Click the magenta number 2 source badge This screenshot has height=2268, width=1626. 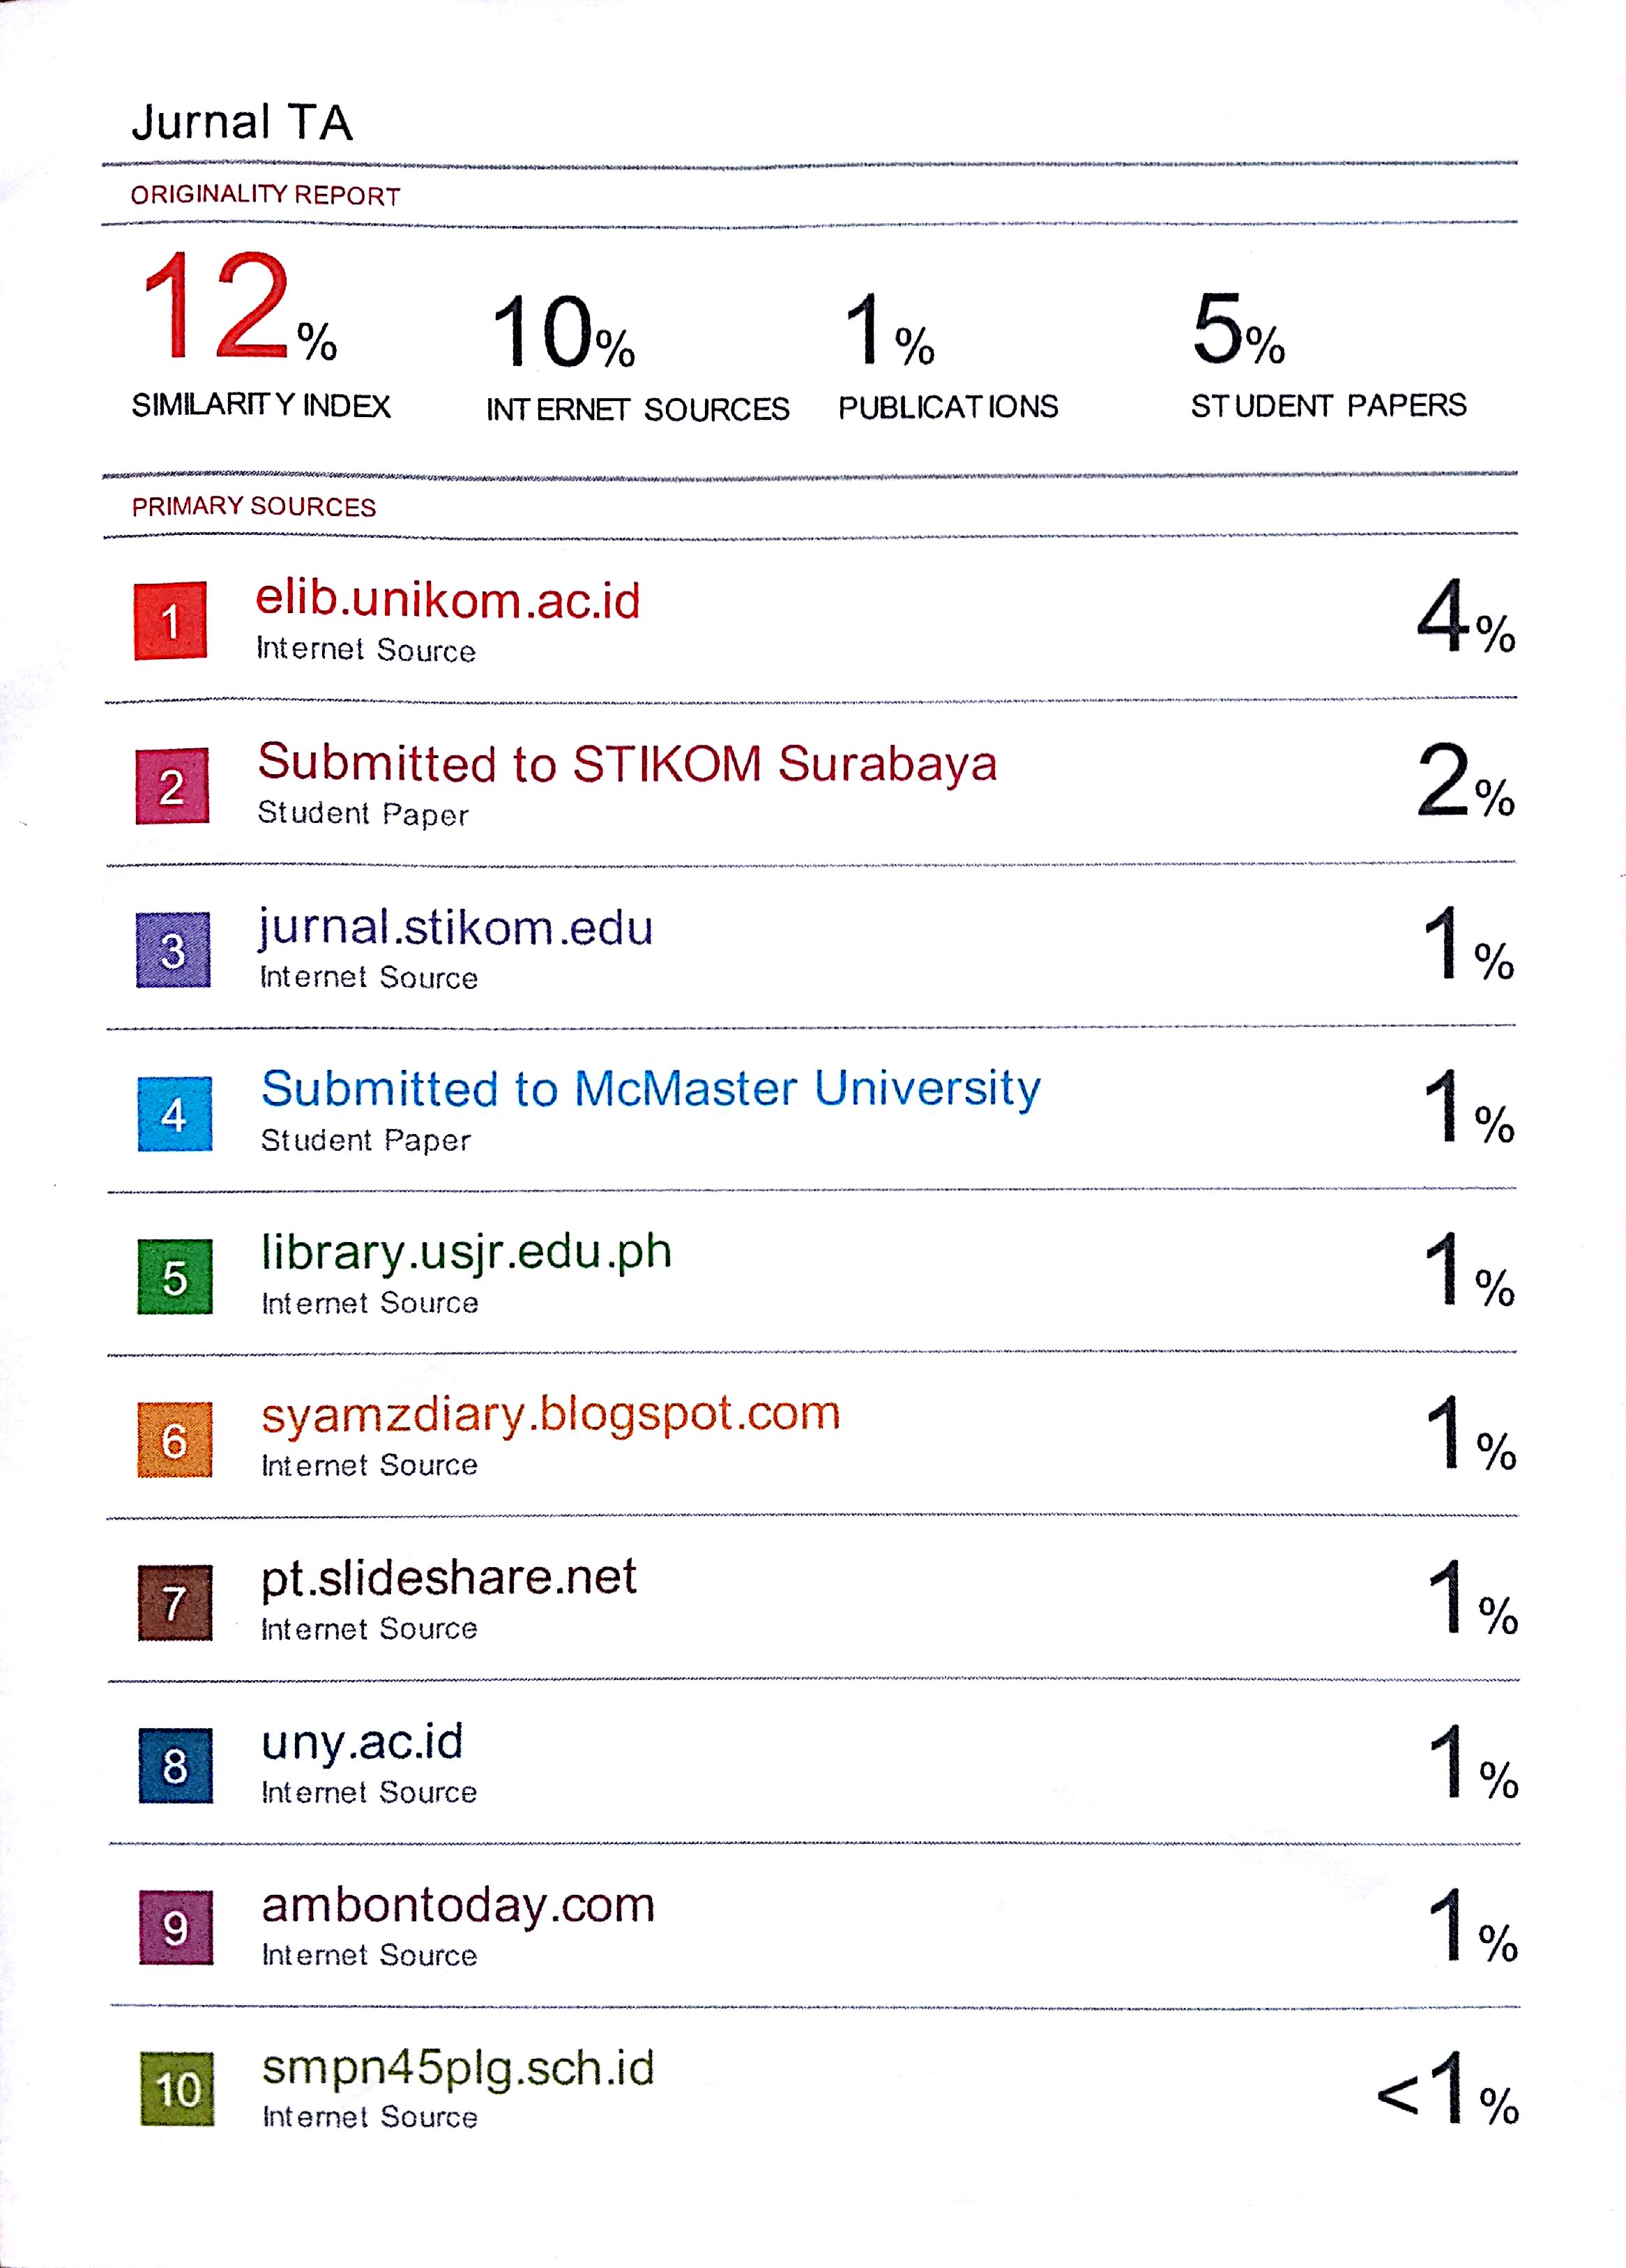pos(172,786)
